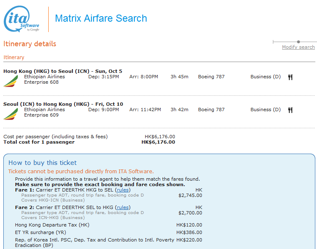Click Ethiopian Airlines logo on Hong Kong–Seoul flight

pyautogui.click(x=11, y=81)
